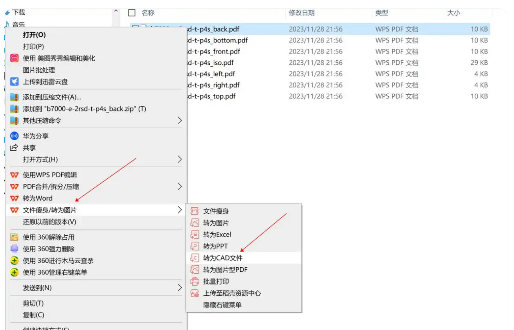The height and width of the screenshot is (330, 514).
Task: Select 使用WPS PDF编辑 menu entry
Action: pyautogui.click(x=50, y=175)
